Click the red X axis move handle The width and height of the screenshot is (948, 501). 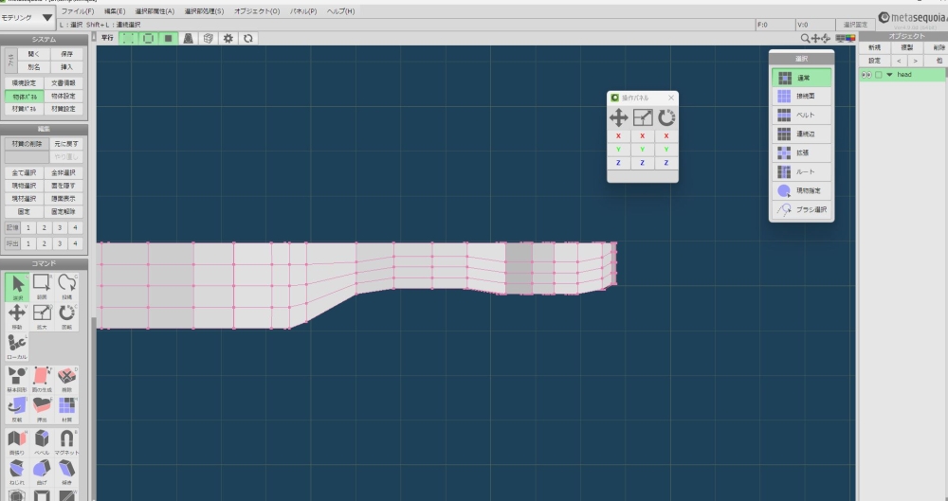pos(618,136)
